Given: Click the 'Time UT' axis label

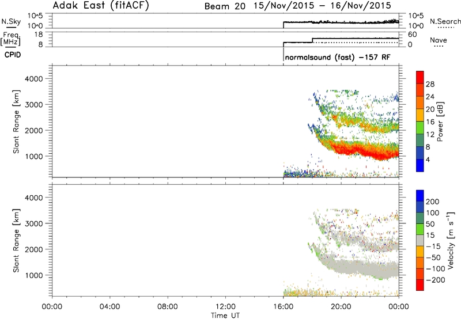Looking at the screenshot, I should click(x=225, y=316).
